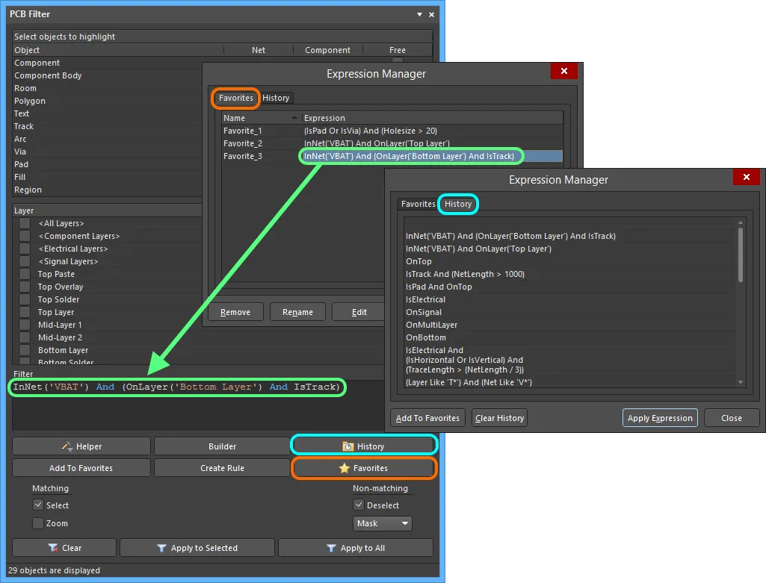Select the Favorite_3 expression row

tap(392, 156)
